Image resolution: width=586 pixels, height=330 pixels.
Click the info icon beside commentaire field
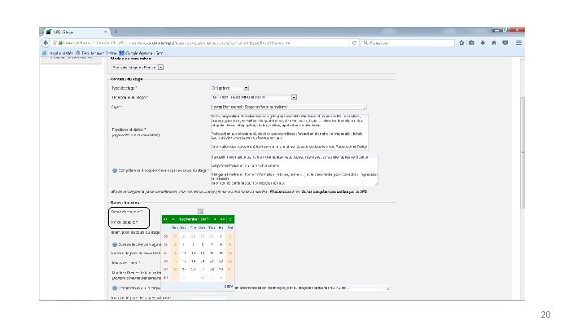click(115, 288)
